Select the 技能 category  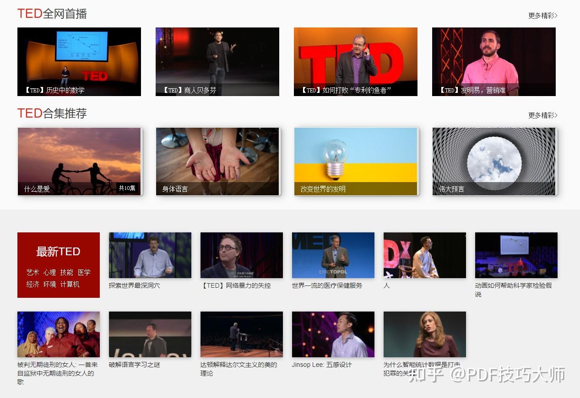66,272
